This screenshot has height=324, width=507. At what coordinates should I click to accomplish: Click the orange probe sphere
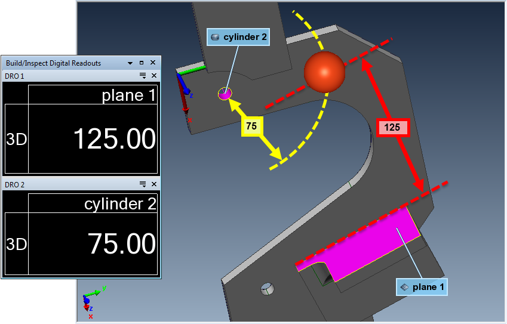click(x=324, y=72)
